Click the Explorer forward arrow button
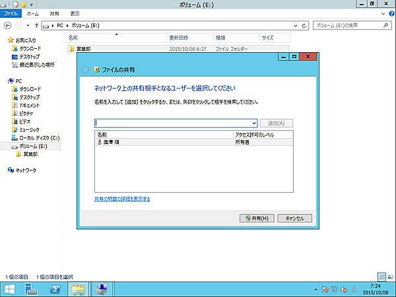The width and height of the screenshot is (396, 297). coord(19,26)
